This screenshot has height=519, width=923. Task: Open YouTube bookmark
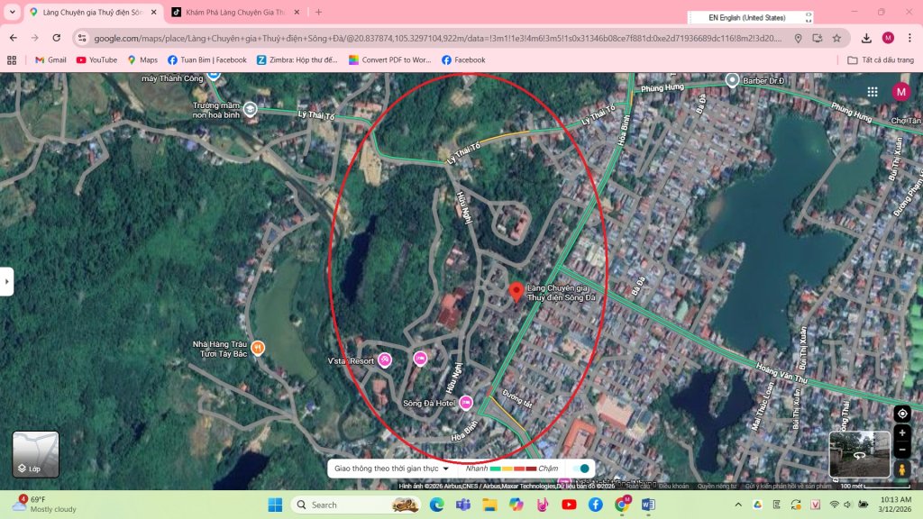(96, 60)
